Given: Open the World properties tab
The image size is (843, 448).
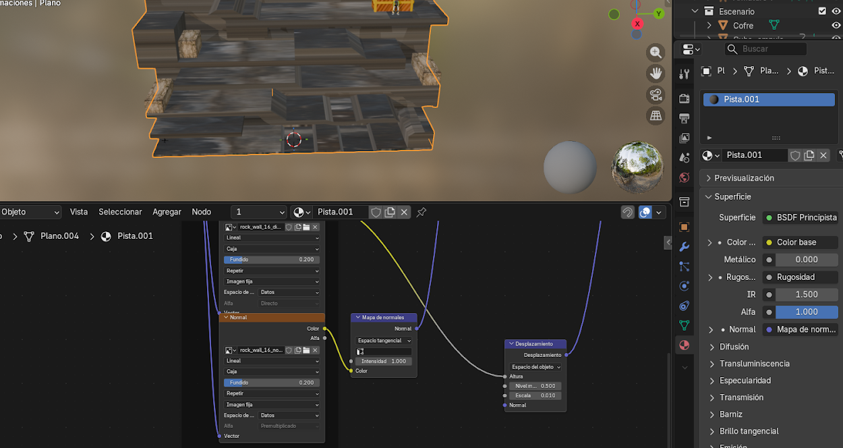Looking at the screenshot, I should (685, 177).
